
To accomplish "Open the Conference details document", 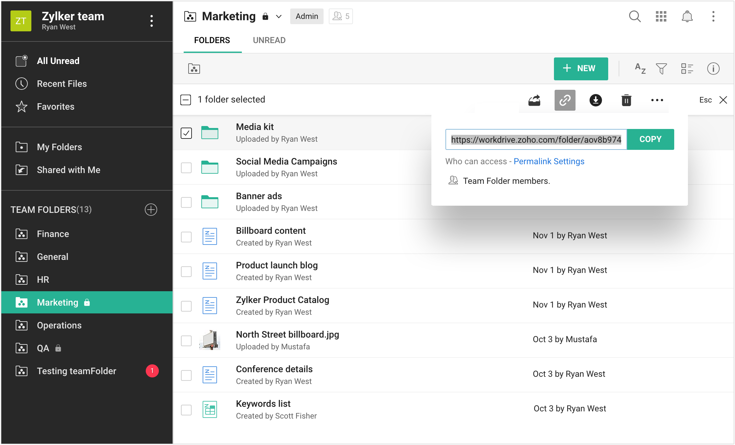I will point(274,369).
